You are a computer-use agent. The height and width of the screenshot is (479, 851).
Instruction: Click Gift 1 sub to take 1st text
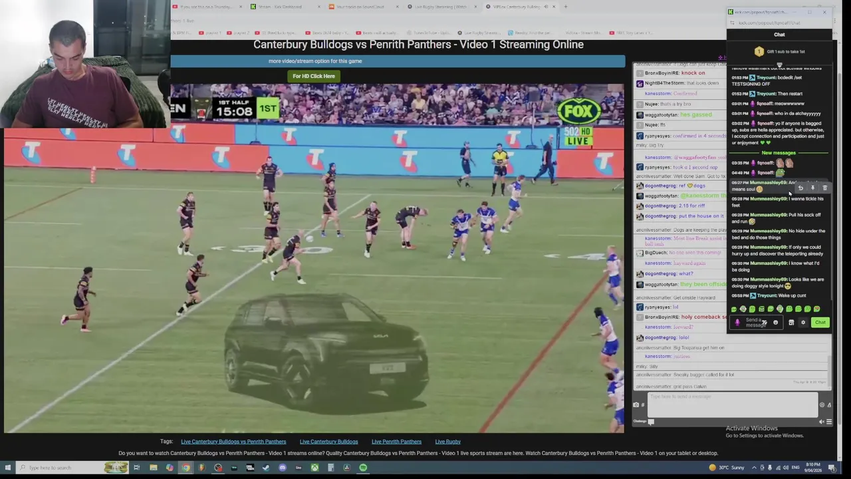point(786,51)
